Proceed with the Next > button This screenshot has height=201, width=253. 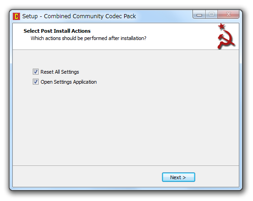178,177
